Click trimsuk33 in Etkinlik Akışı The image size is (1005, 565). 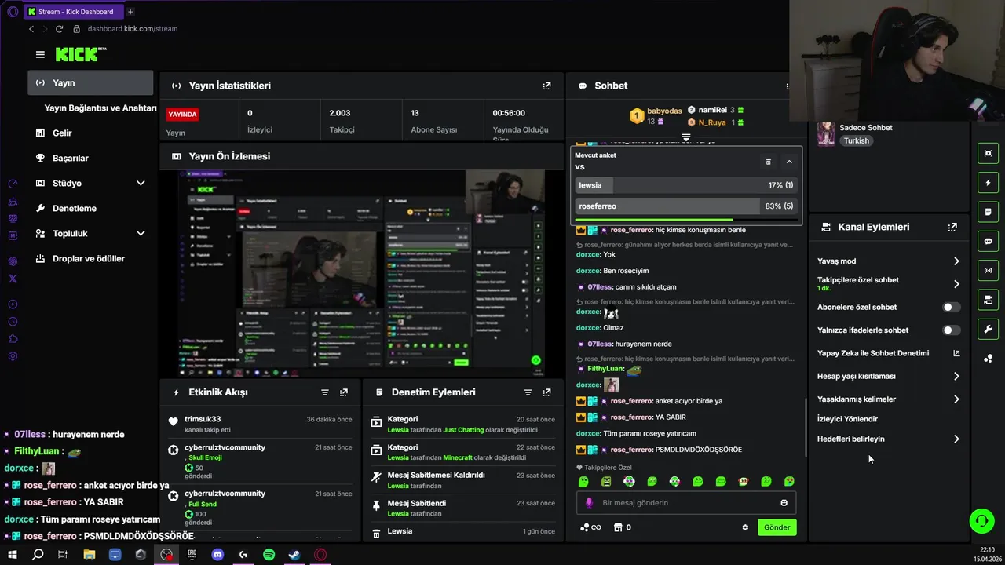click(x=203, y=419)
